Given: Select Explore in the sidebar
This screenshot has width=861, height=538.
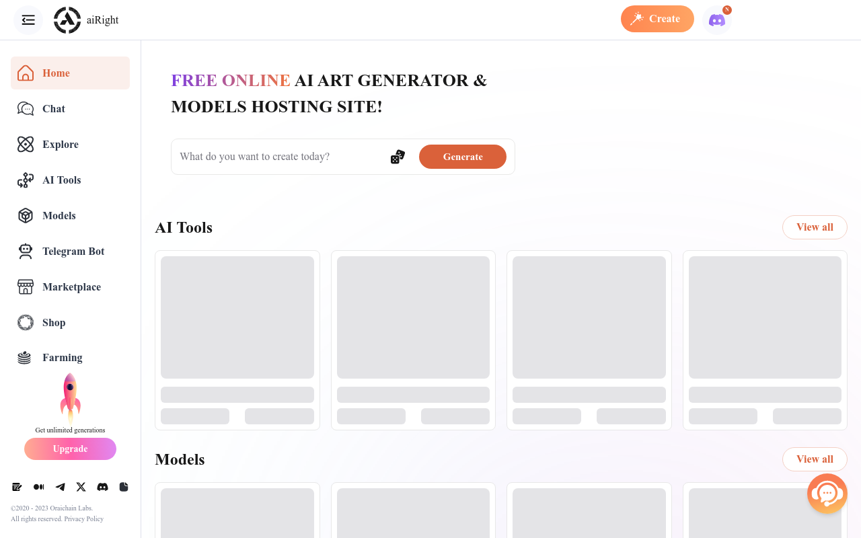Looking at the screenshot, I should point(70,145).
